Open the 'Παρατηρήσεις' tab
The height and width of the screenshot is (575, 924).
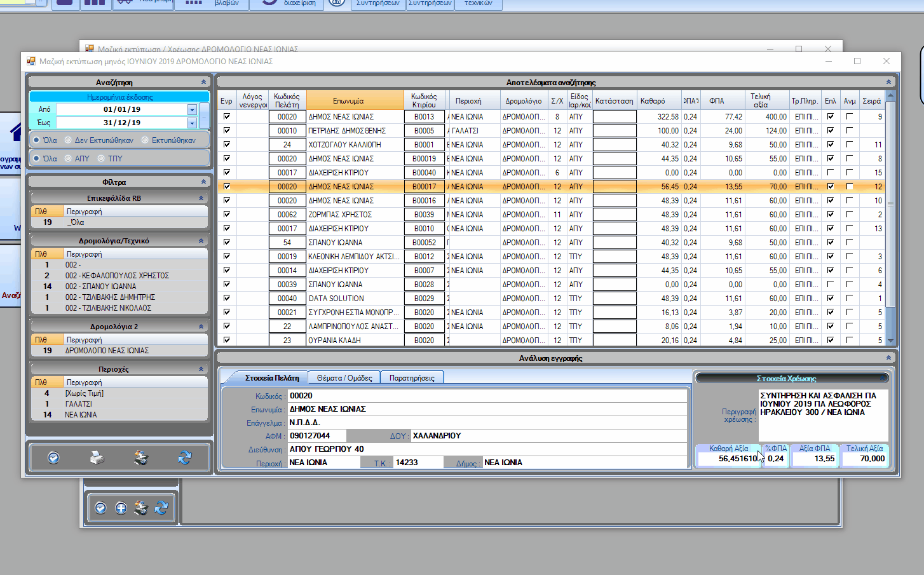412,378
